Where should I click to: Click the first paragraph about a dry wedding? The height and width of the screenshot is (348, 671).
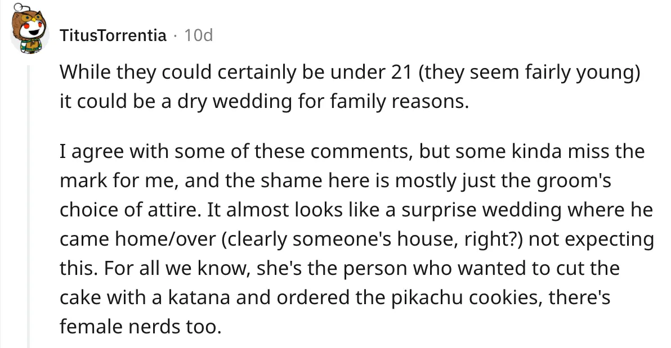(349, 88)
